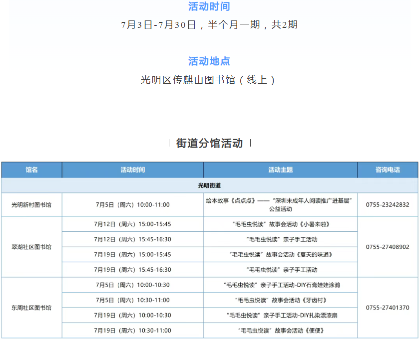Click the 光明区传麒山图书馆（线上） location text
Image resolution: width=420 pixels, height=340 pixels.
[209, 80]
